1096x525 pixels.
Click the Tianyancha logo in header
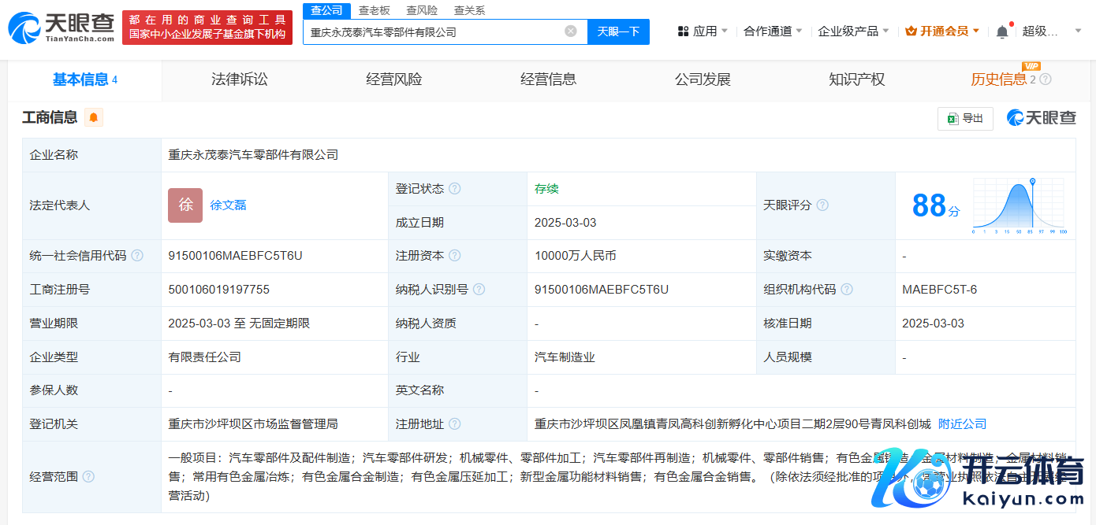click(62, 27)
